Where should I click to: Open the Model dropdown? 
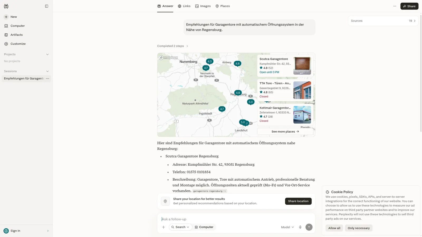tap(287, 227)
